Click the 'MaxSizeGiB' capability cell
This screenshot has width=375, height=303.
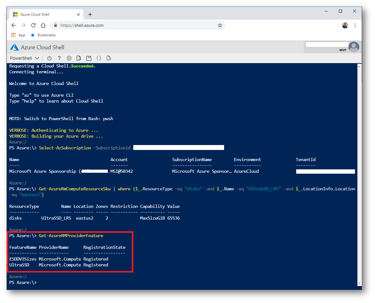(x=152, y=218)
